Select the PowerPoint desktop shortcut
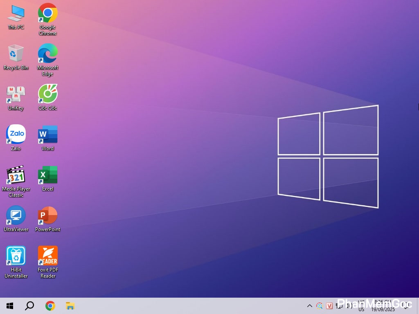This screenshot has width=419, height=314. 47,215
